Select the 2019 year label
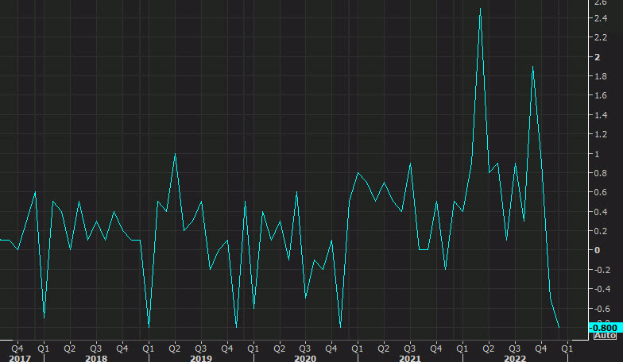 pyautogui.click(x=200, y=358)
